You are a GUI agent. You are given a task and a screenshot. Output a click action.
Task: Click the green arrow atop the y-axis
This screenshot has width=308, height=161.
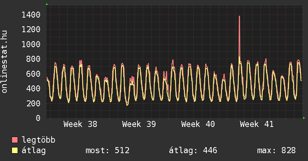point(47,4)
